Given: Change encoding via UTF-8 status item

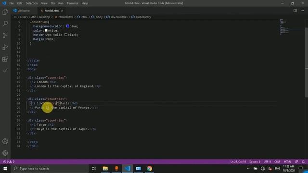Looking at the screenshot, I should coord(267,161).
